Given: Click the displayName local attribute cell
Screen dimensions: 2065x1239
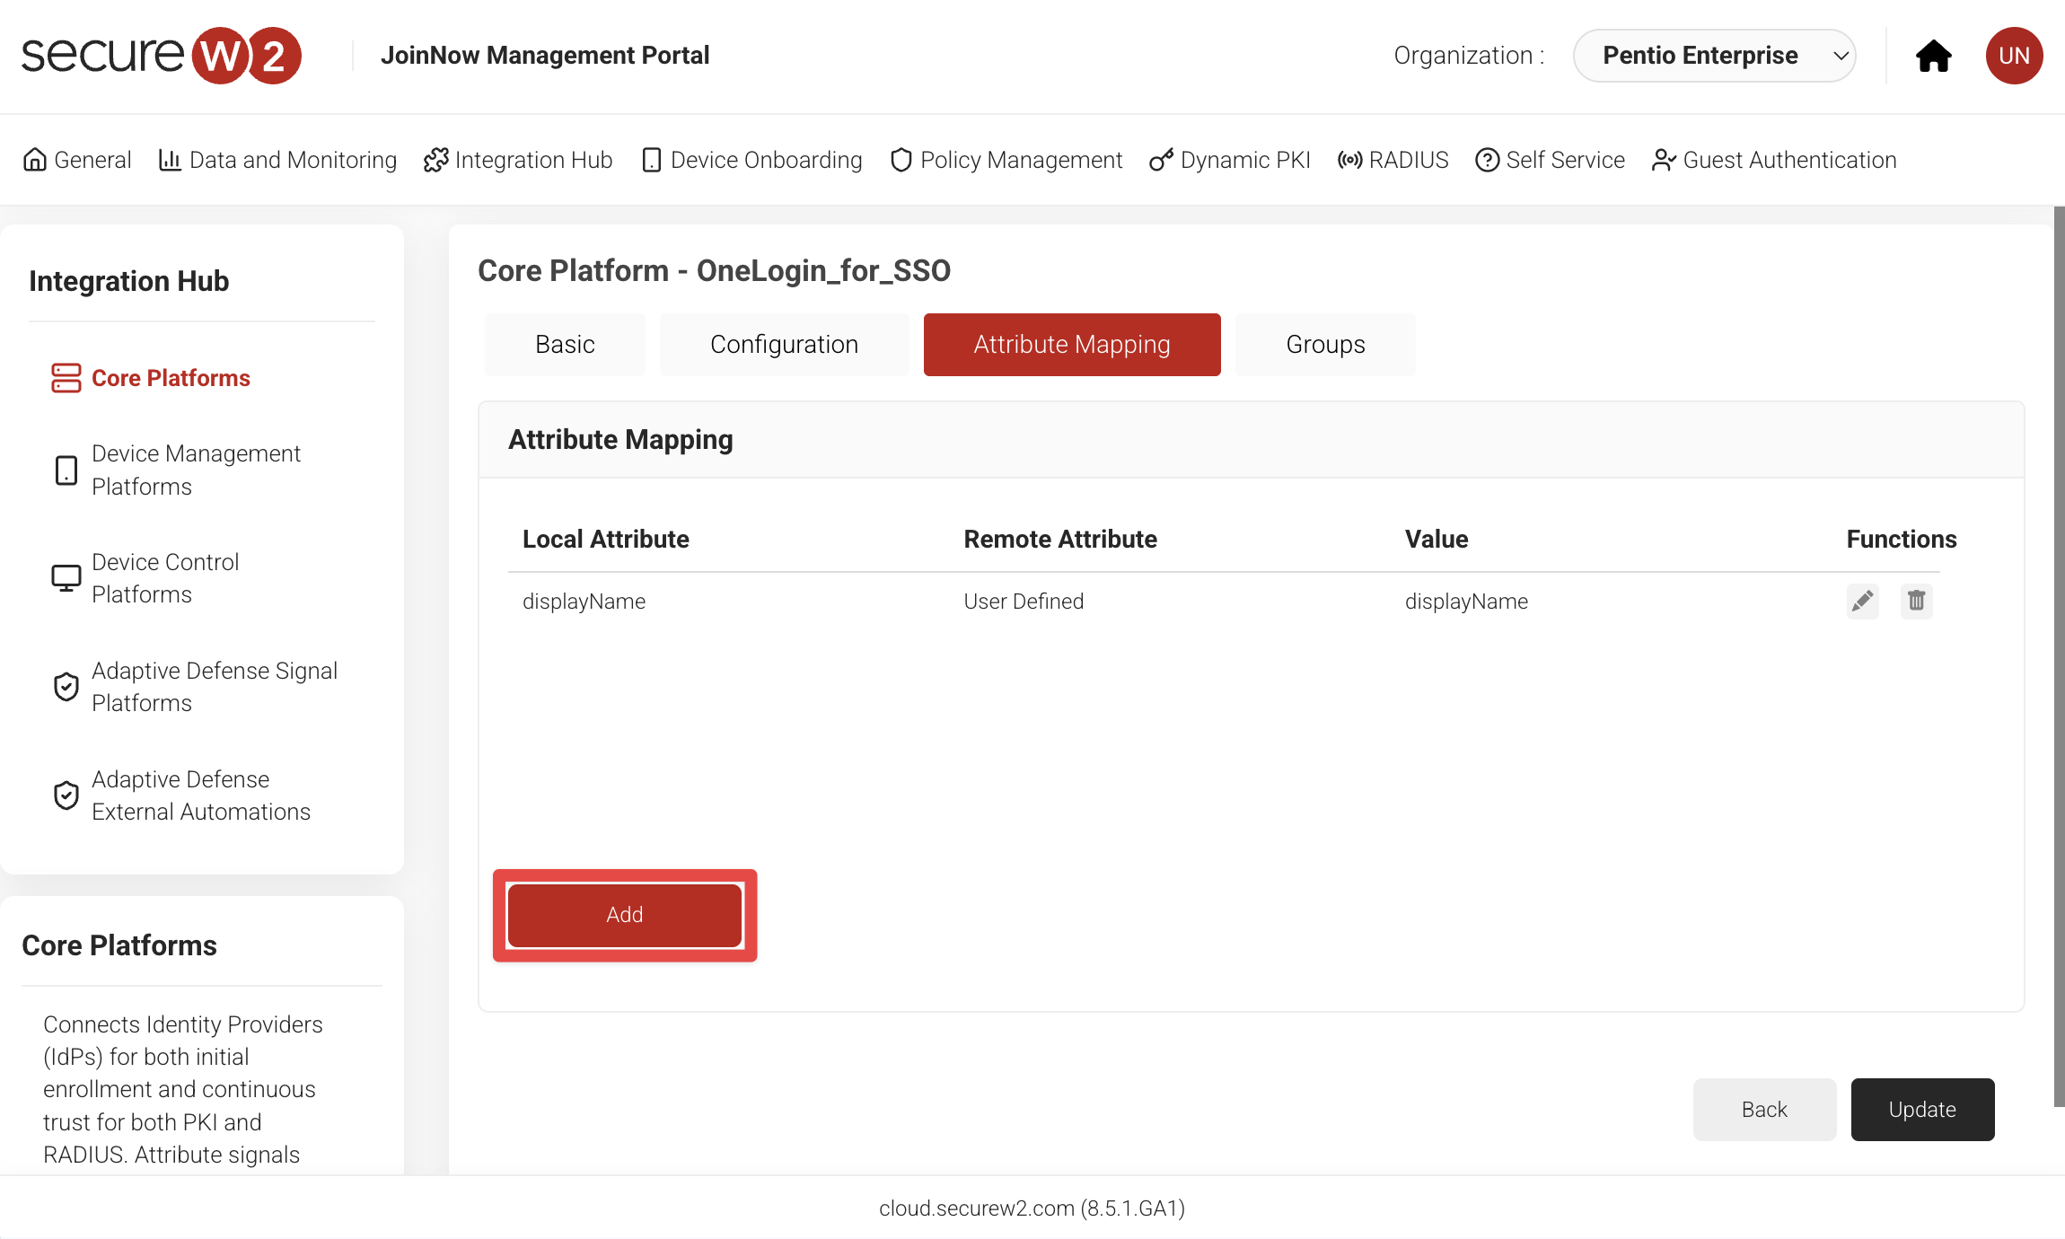Looking at the screenshot, I should pos(584,602).
